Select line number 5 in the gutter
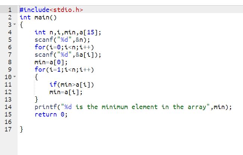 10,40
